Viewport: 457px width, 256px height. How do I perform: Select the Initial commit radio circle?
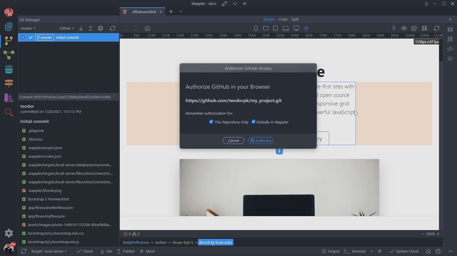[x=23, y=37]
